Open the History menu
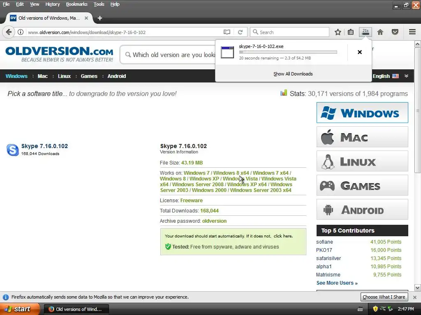The width and height of the screenshot is (421, 315). (52, 4)
